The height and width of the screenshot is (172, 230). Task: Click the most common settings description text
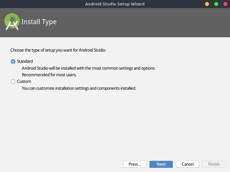89,68
